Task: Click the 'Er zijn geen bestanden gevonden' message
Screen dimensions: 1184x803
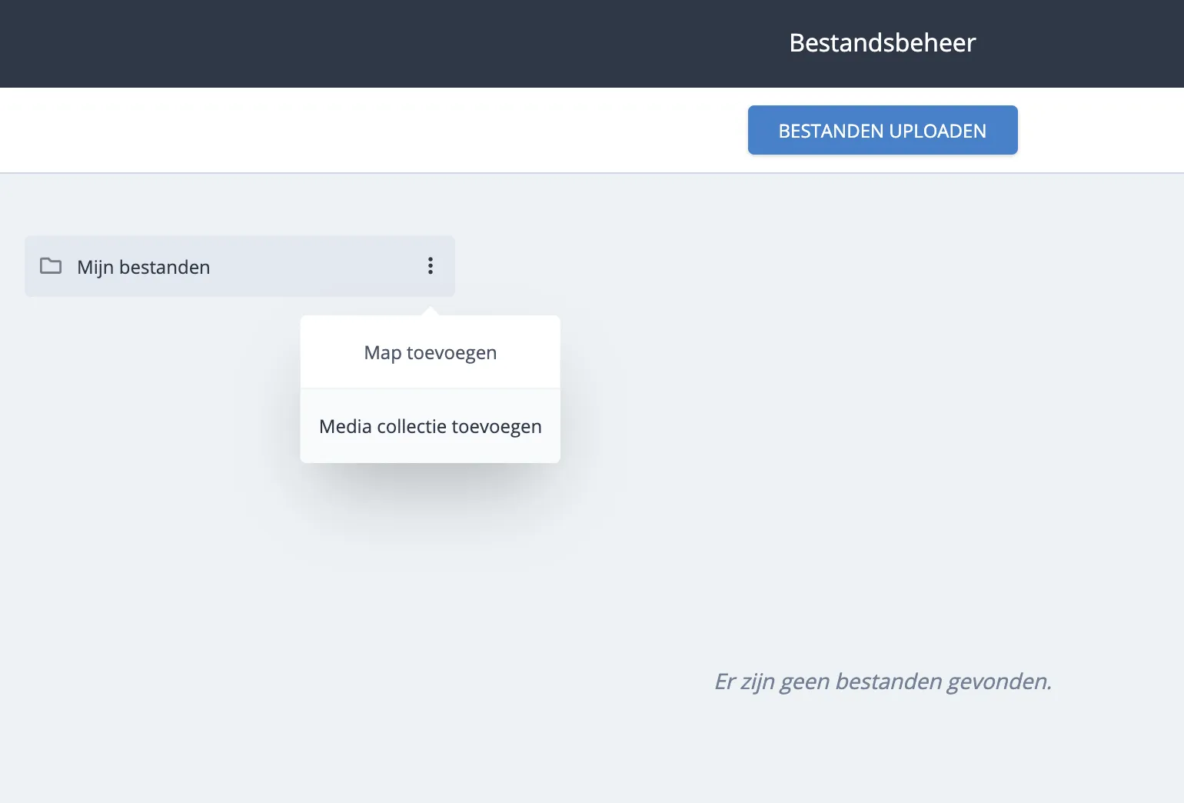Action: pos(882,681)
